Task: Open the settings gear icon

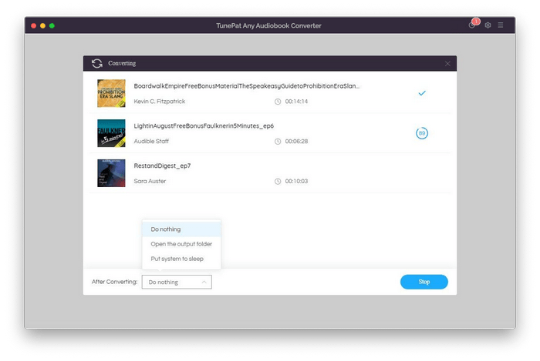Action: coord(488,25)
